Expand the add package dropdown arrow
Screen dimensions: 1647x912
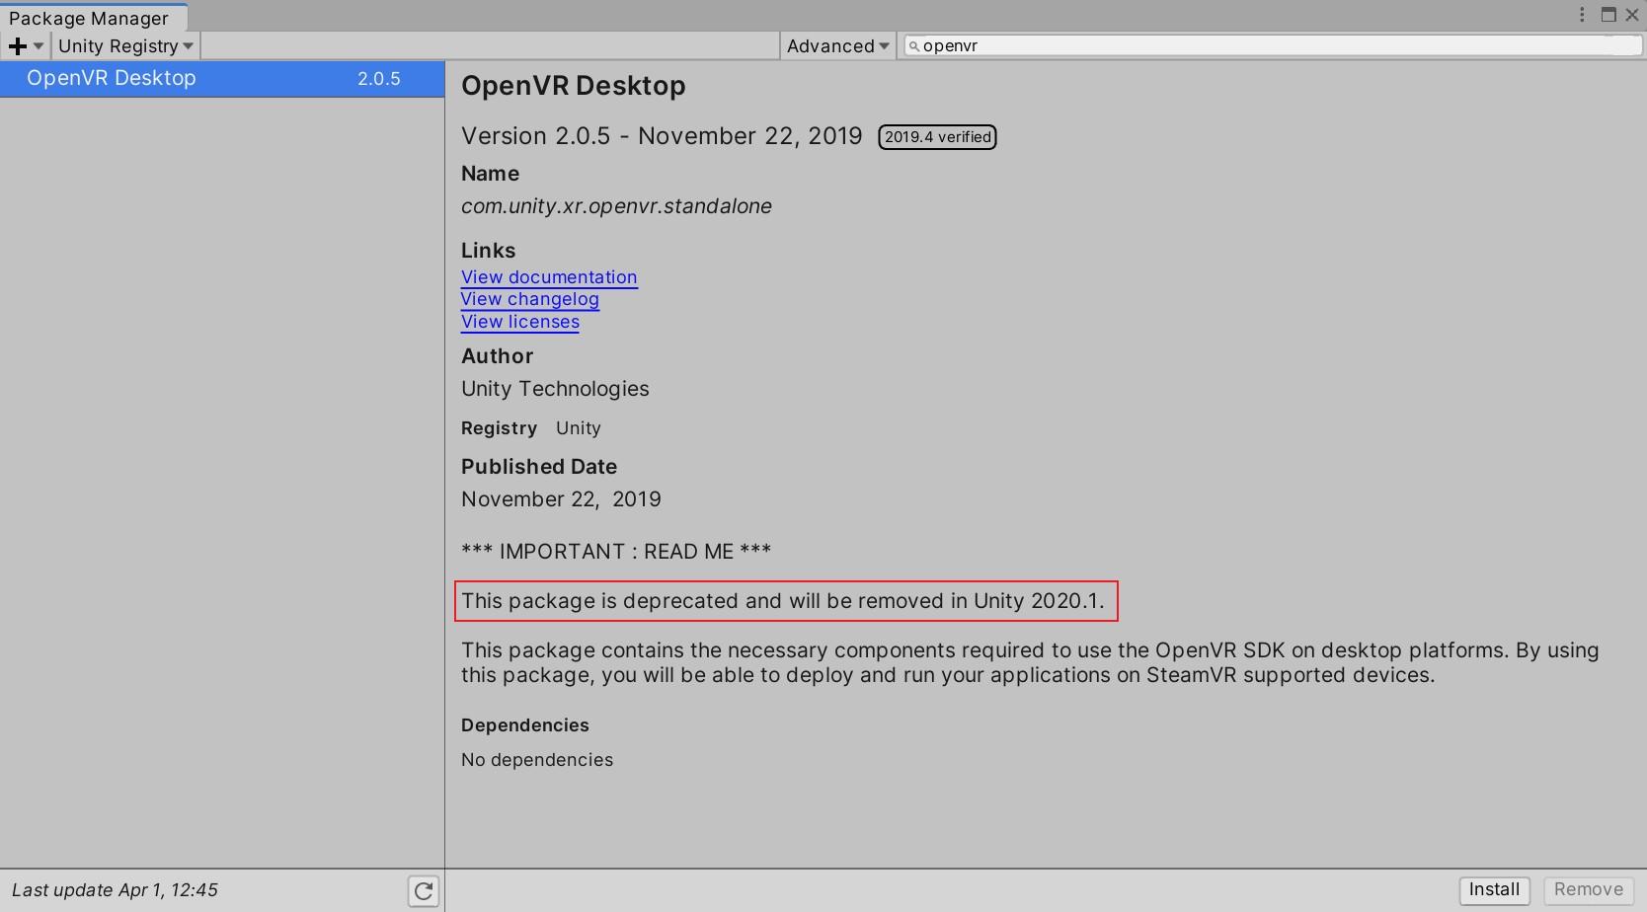click(39, 46)
